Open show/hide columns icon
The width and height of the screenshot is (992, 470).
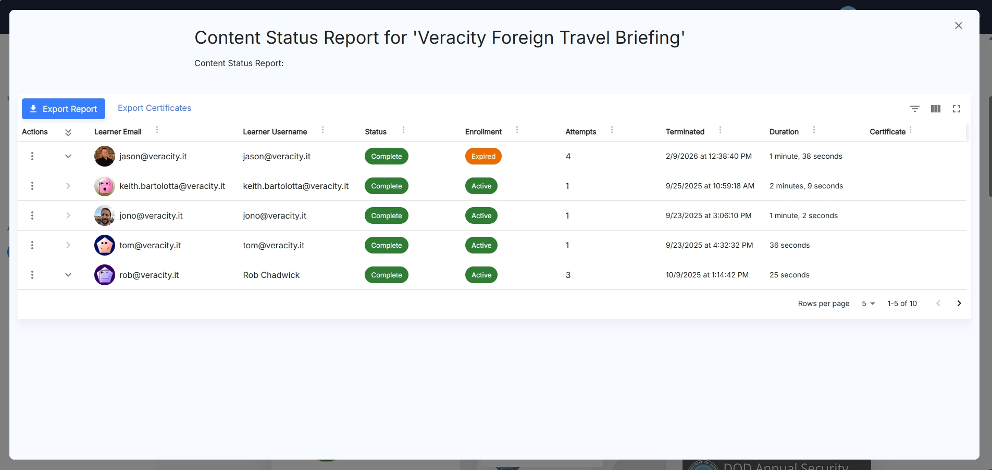[x=936, y=109]
